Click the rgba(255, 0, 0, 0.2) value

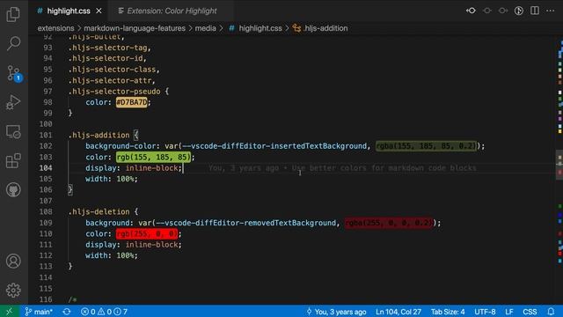click(389, 223)
